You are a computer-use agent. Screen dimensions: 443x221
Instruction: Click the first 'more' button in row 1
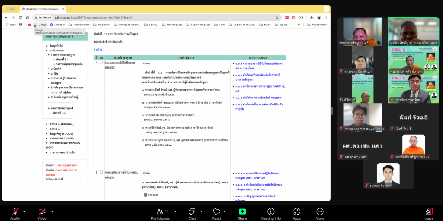146,63
